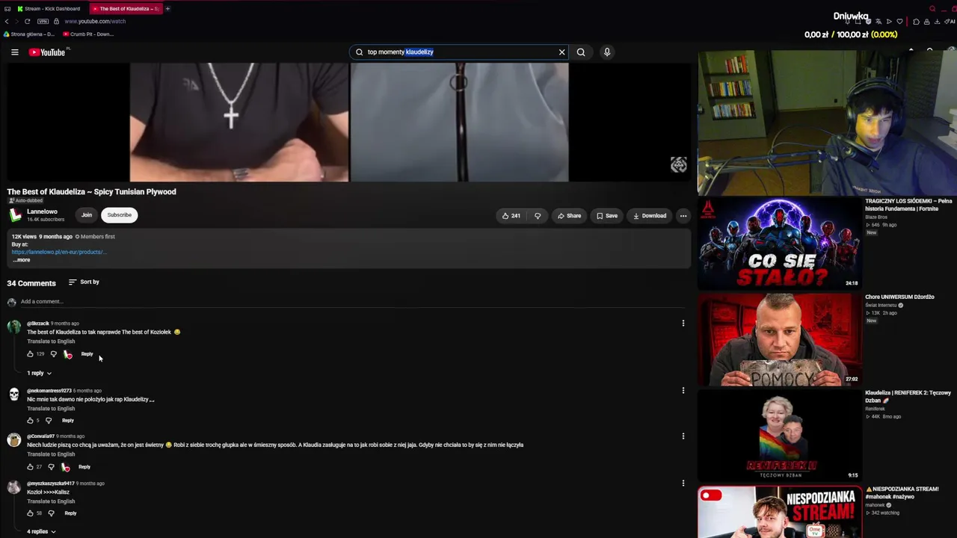Viewport: 957px width, 538px height.
Task: Open the Reniferek channel name
Action: coord(875,409)
